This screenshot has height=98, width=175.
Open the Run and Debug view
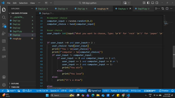4,33
